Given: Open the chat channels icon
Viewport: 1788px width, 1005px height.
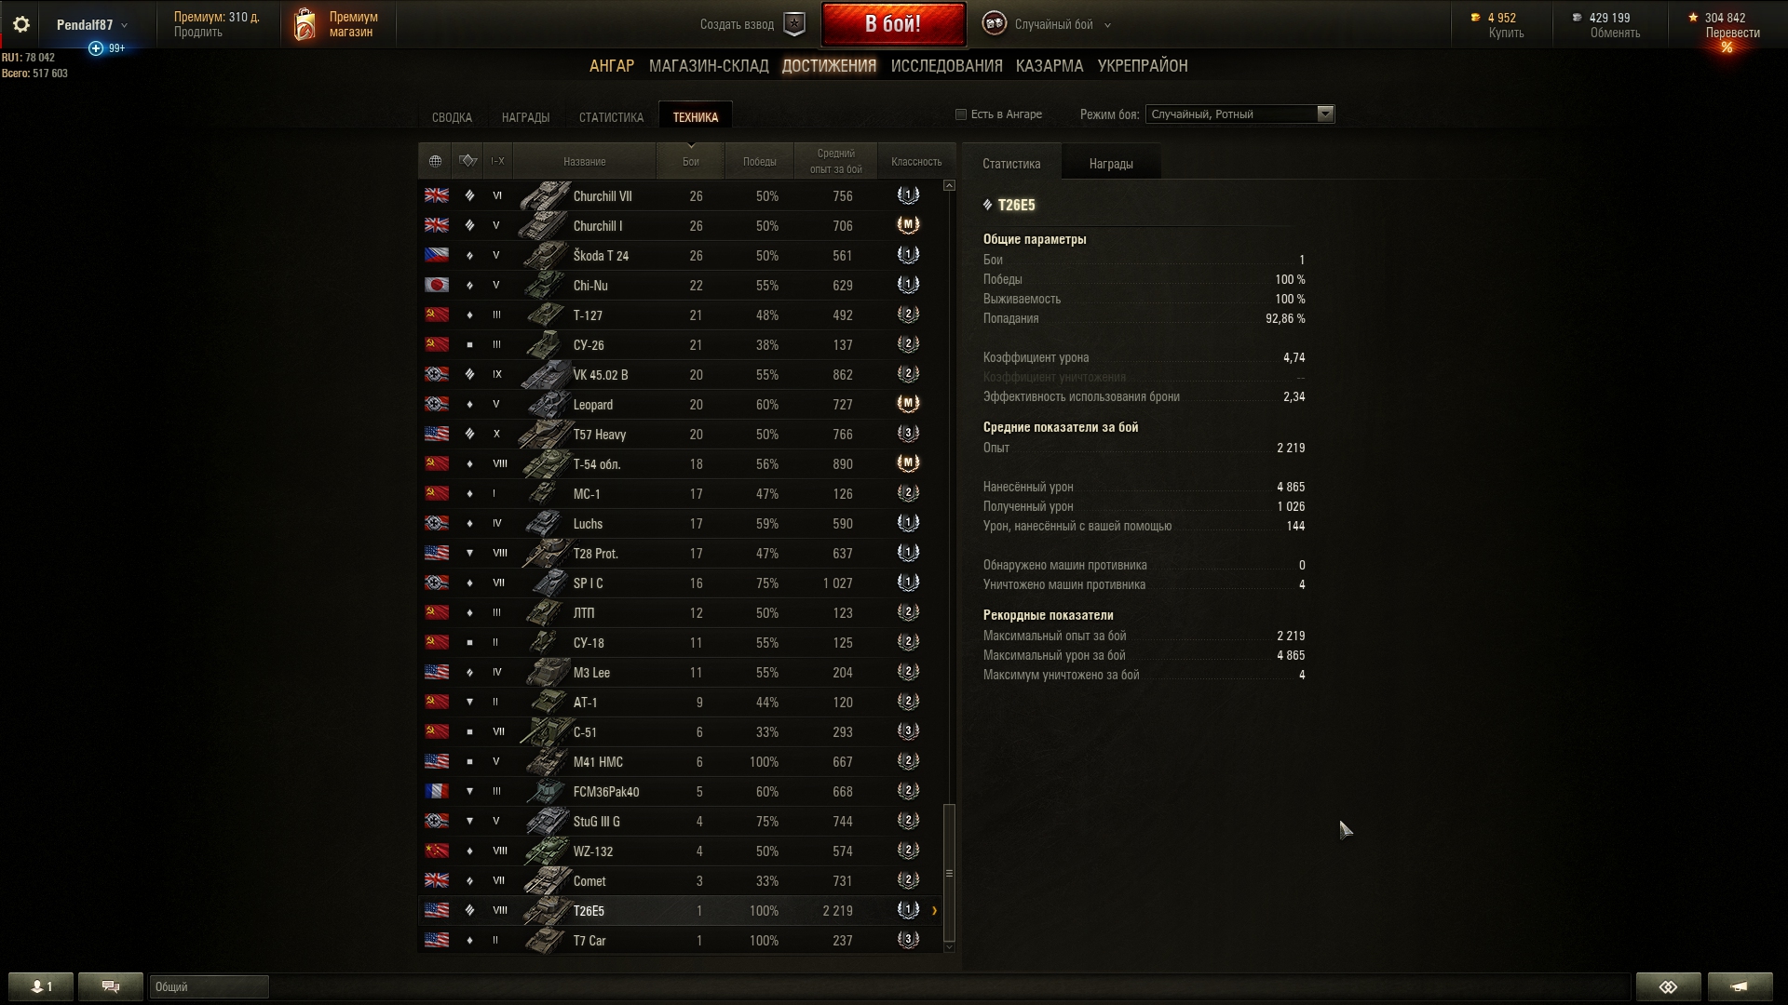Looking at the screenshot, I should [x=111, y=986].
